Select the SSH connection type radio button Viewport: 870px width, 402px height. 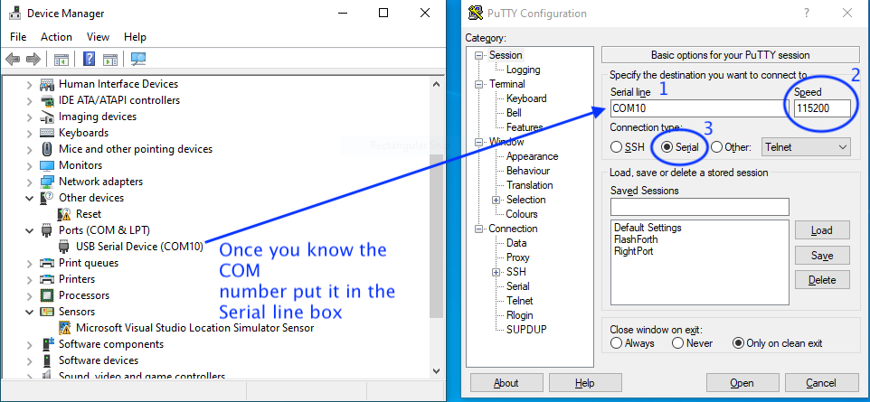coord(616,146)
